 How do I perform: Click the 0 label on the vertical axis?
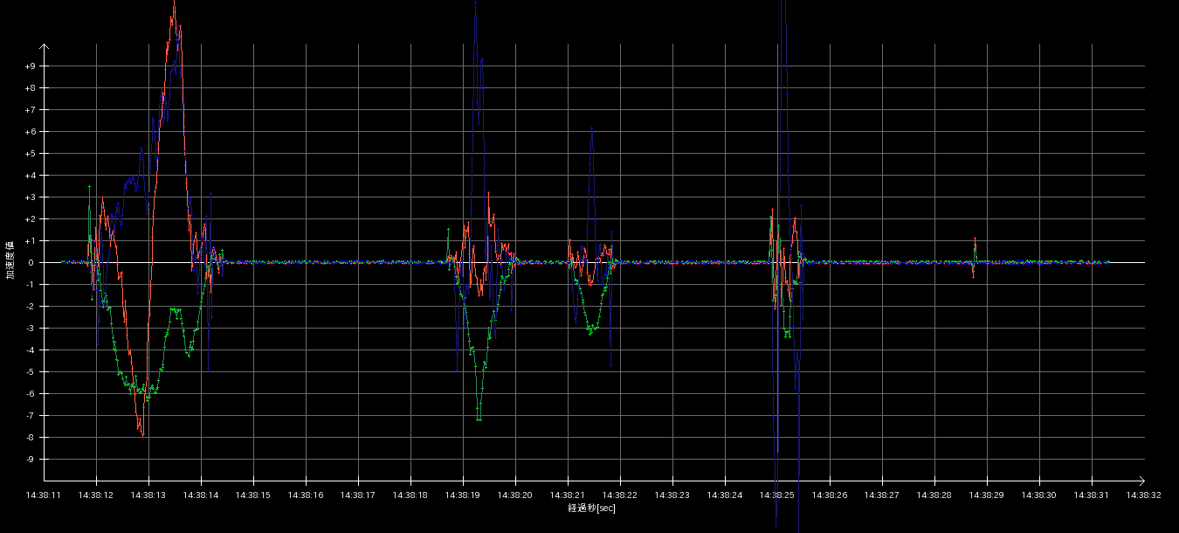click(x=31, y=263)
